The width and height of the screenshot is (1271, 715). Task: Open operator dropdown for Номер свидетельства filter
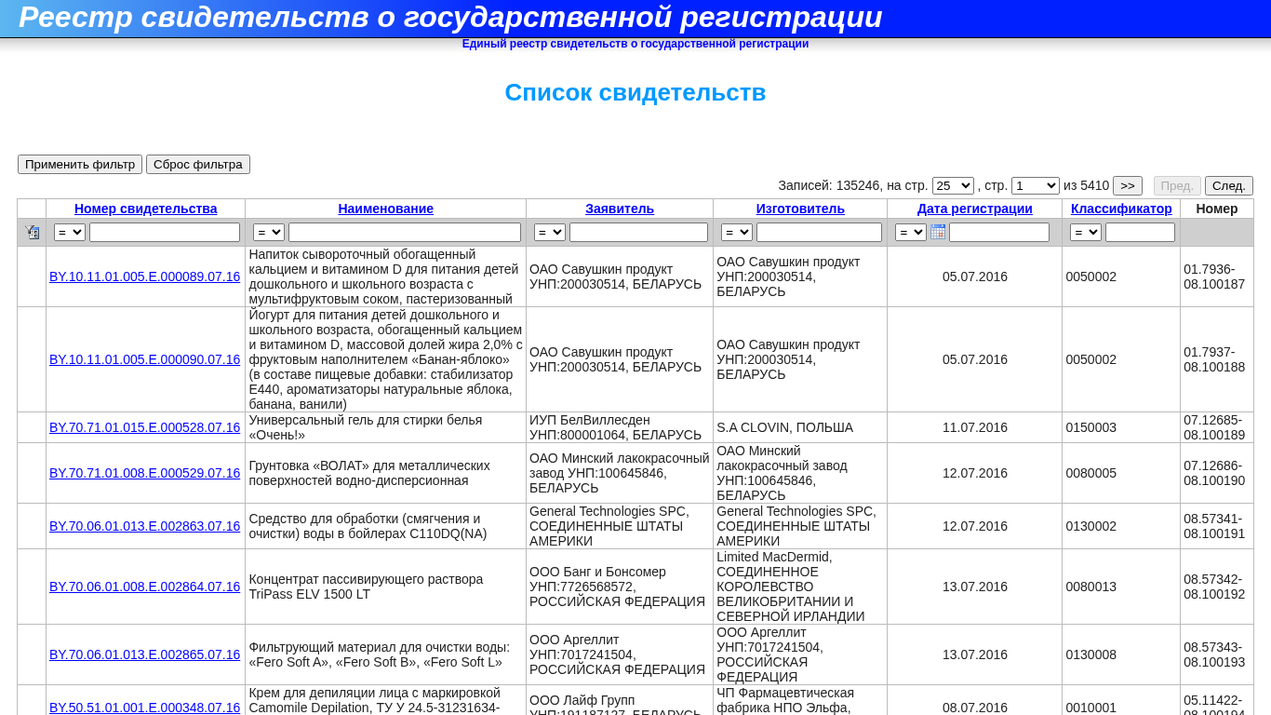coord(70,232)
